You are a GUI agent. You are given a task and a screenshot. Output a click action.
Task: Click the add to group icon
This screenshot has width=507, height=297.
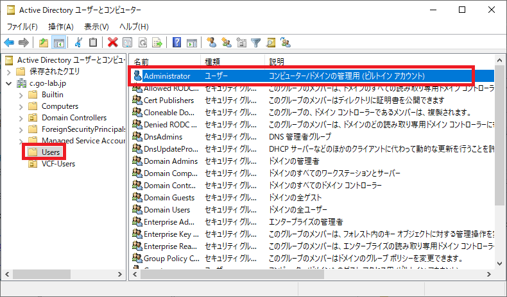[x=286, y=42]
